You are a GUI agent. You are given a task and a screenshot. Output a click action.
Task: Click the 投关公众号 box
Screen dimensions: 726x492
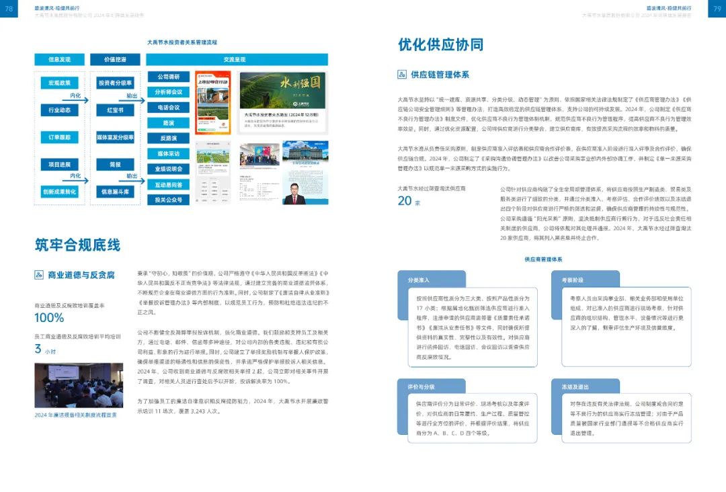click(169, 200)
